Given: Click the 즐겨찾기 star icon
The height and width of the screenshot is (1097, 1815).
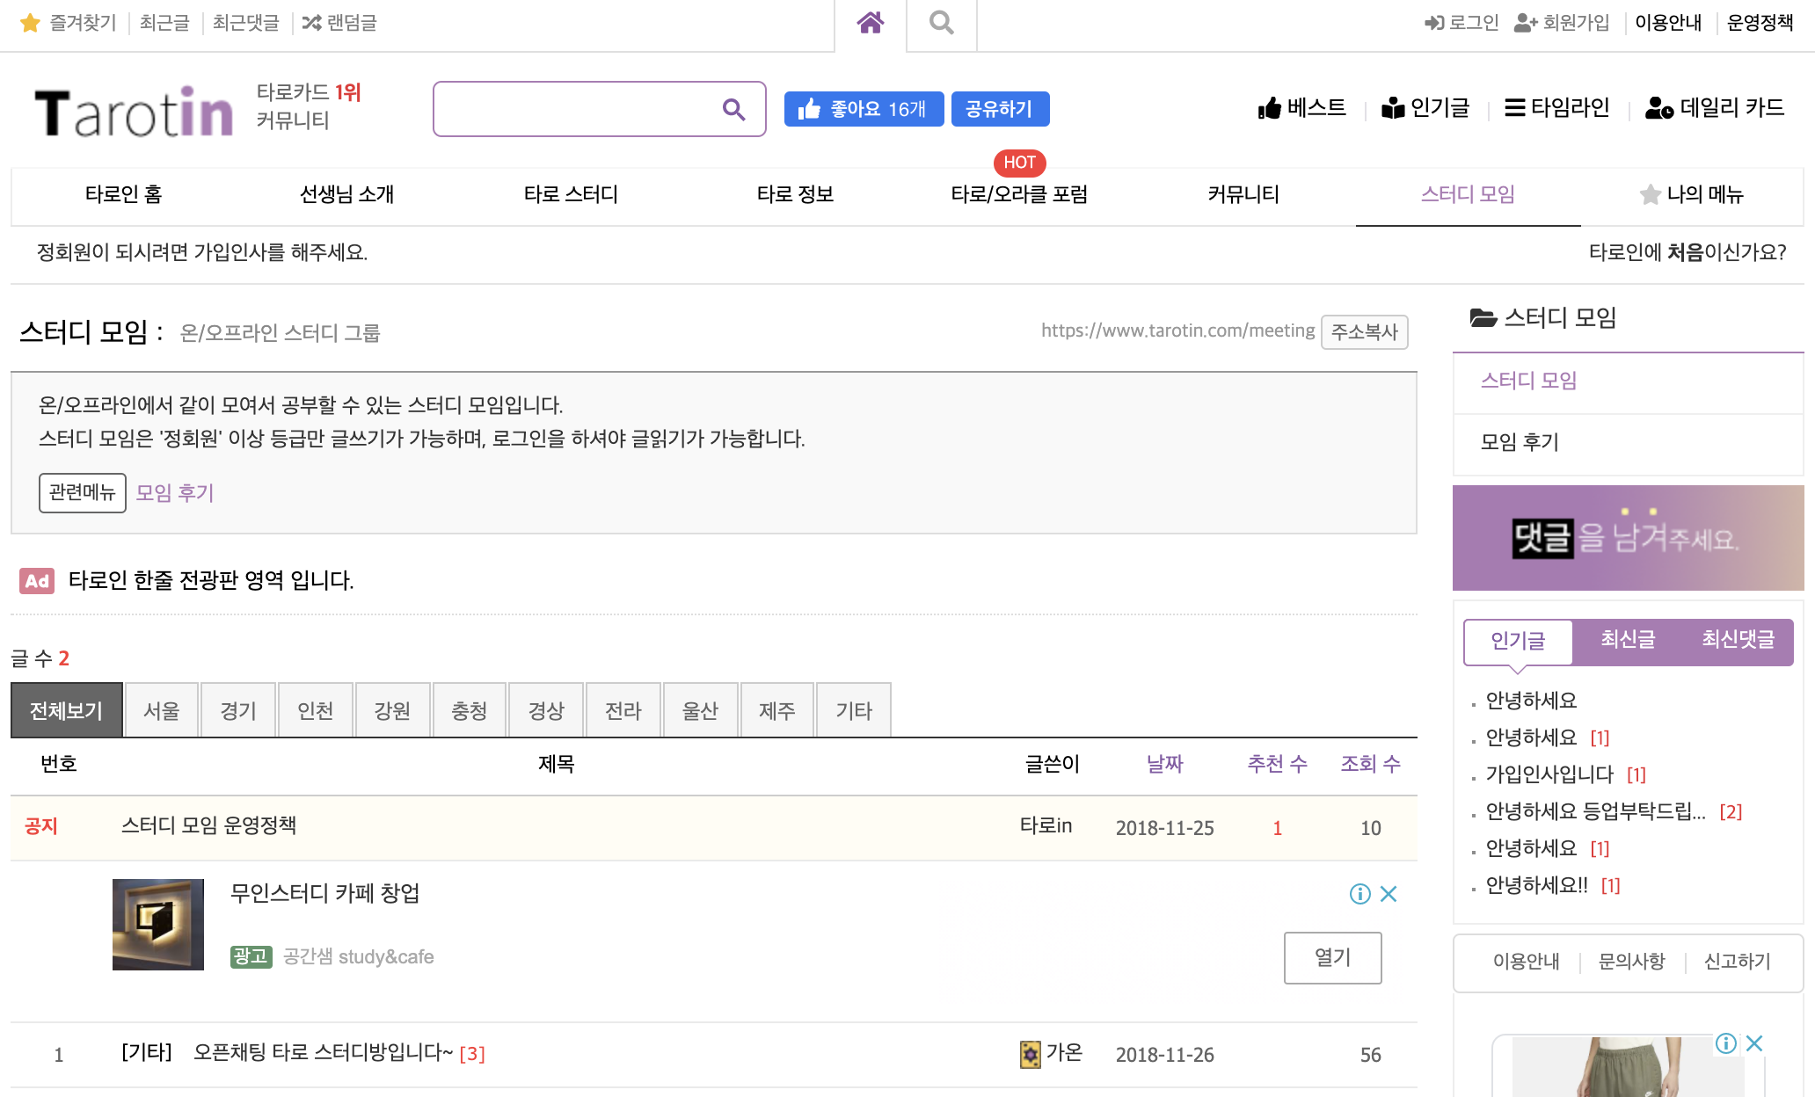Looking at the screenshot, I should point(30,23).
